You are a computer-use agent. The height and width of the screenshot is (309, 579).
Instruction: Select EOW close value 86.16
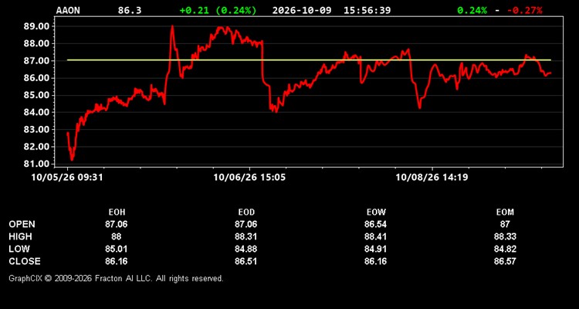[x=375, y=261]
